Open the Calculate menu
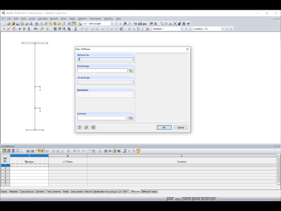This screenshot has width=281, height=211. point(43,19)
